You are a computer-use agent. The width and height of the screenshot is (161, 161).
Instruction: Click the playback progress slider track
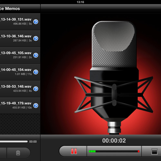pos(14,141)
